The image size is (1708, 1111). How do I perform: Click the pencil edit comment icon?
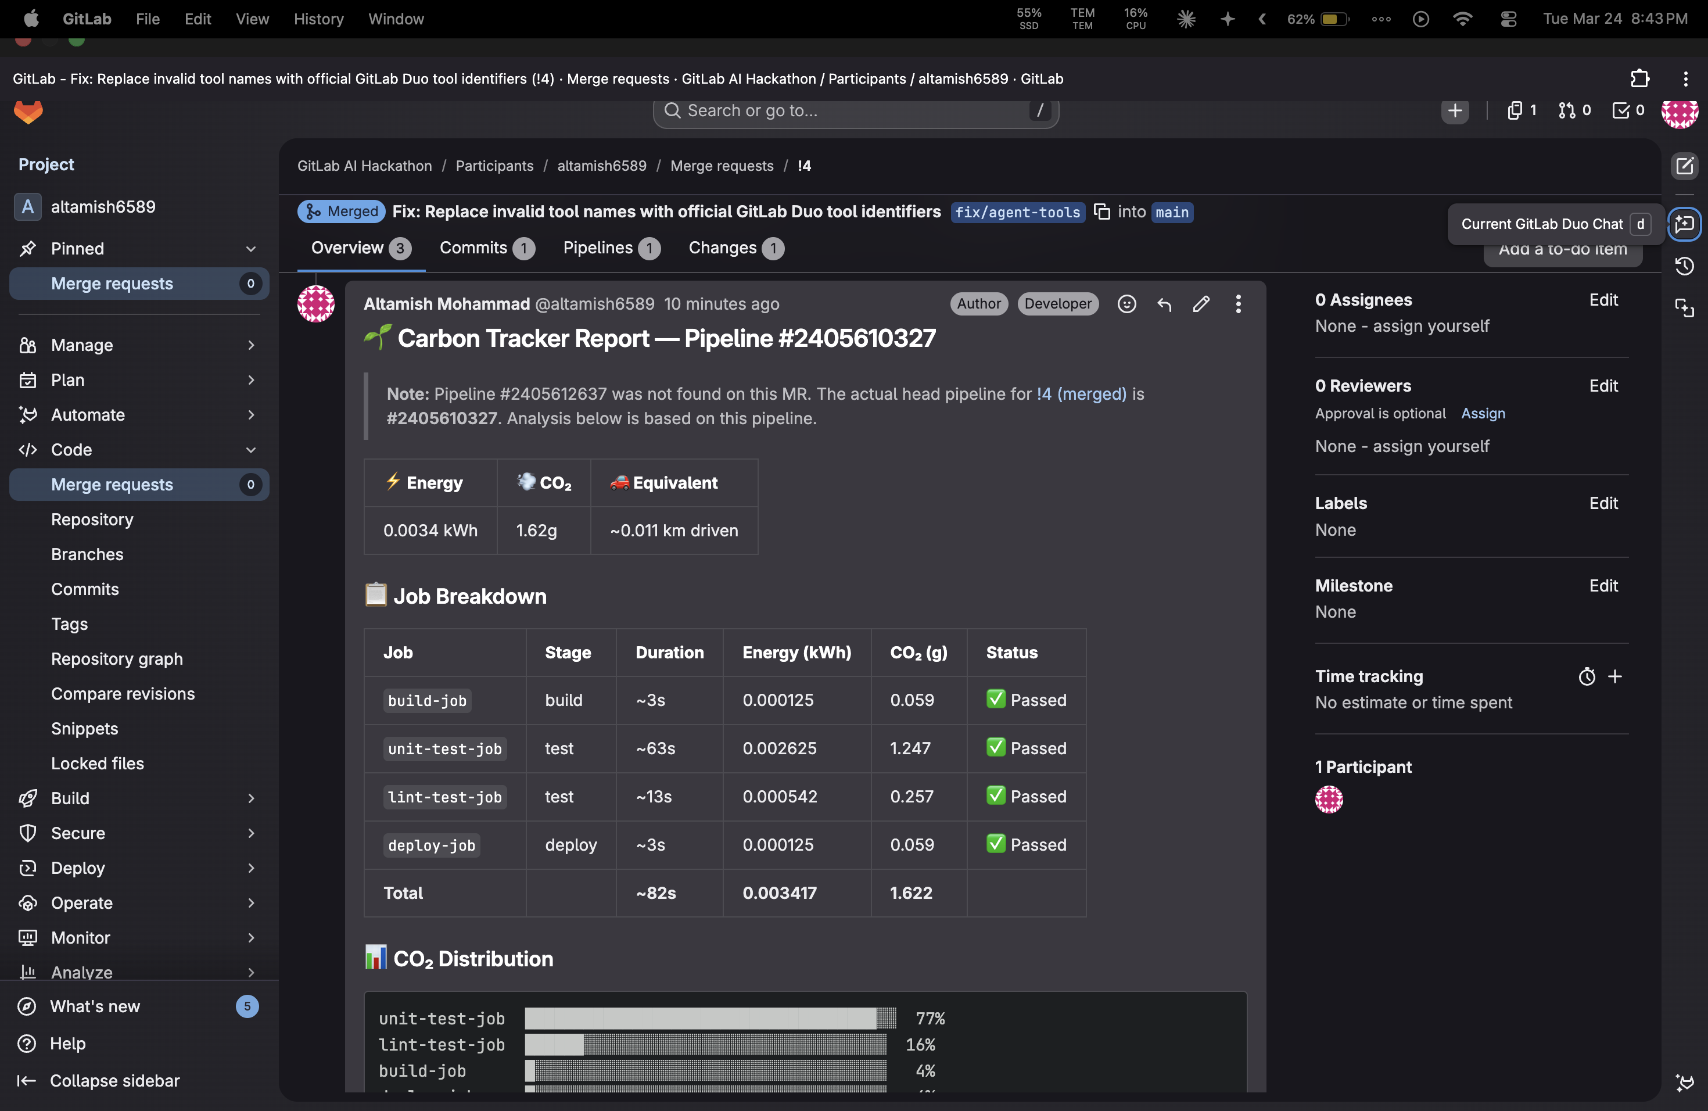point(1201,304)
